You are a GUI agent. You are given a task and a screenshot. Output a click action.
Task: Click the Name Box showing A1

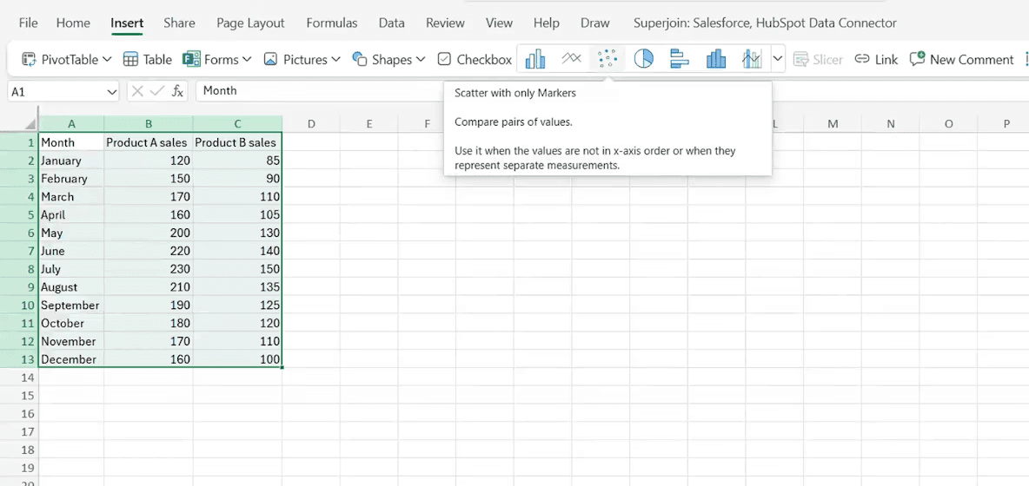(56, 92)
